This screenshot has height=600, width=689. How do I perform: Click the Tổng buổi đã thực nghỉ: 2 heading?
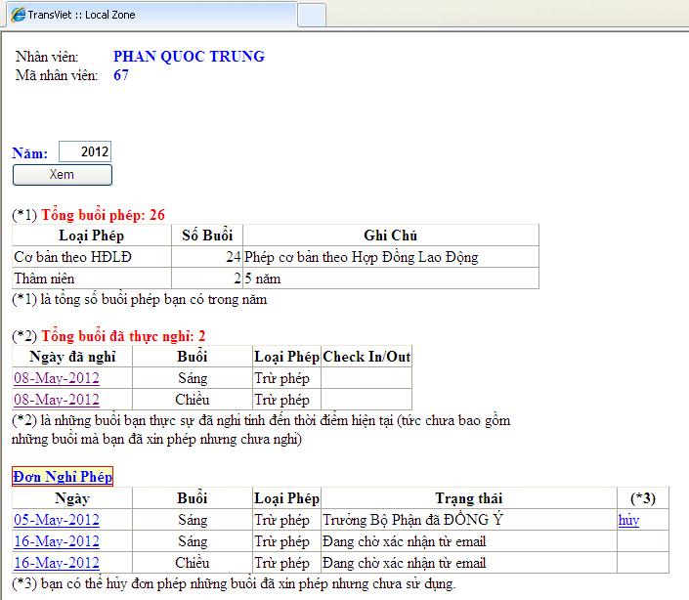pyautogui.click(x=123, y=336)
